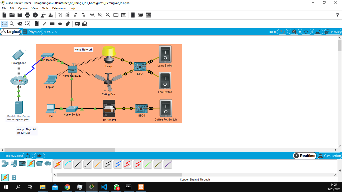The image size is (342, 192).
Task: Click the Fast Forward Time button
Action: (x=39, y=155)
